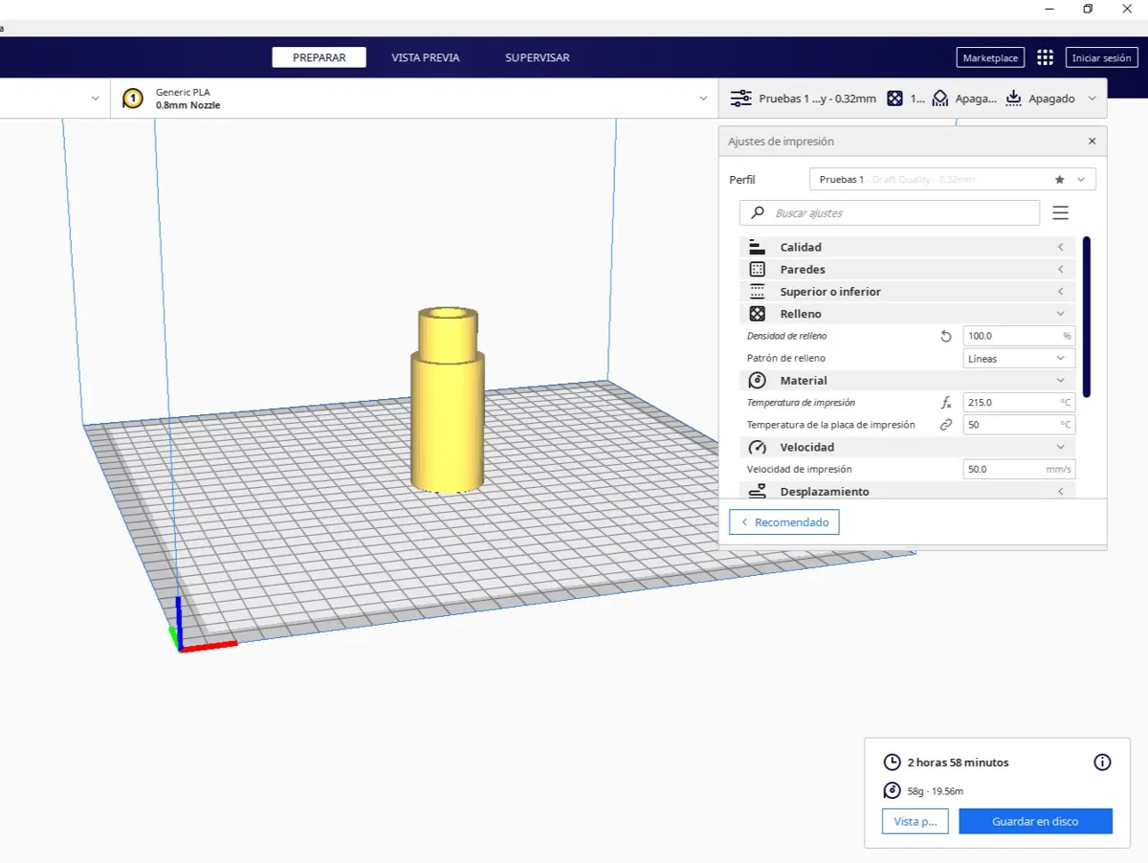Click the Guardar en disco button
This screenshot has width=1148, height=863.
click(x=1035, y=821)
